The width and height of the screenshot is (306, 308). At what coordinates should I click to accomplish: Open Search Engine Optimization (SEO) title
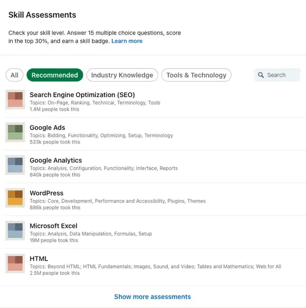pyautogui.click(x=82, y=95)
